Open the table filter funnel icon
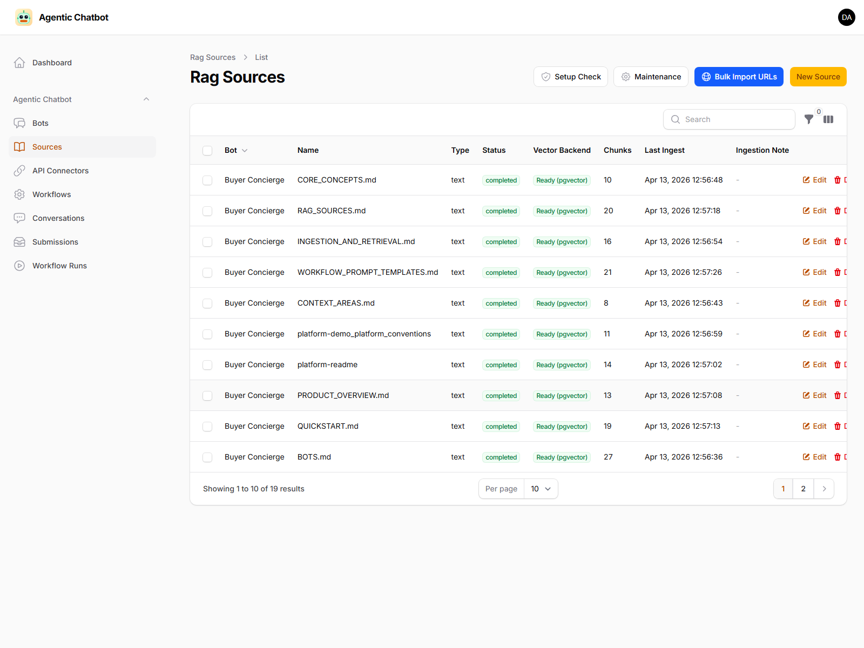The width and height of the screenshot is (864, 648). pos(809,119)
